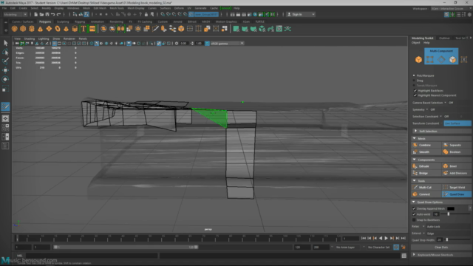Toggle Auto-weld checkbox
The image size is (473, 266).
(x=414, y=214)
